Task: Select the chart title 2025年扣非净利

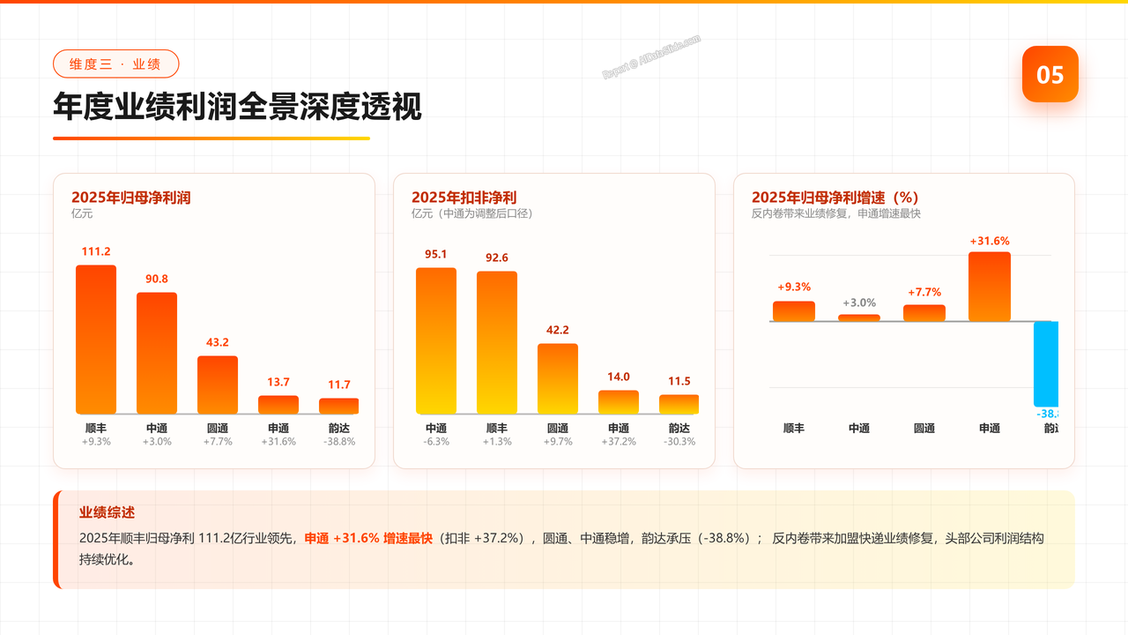Action: pyautogui.click(x=464, y=198)
